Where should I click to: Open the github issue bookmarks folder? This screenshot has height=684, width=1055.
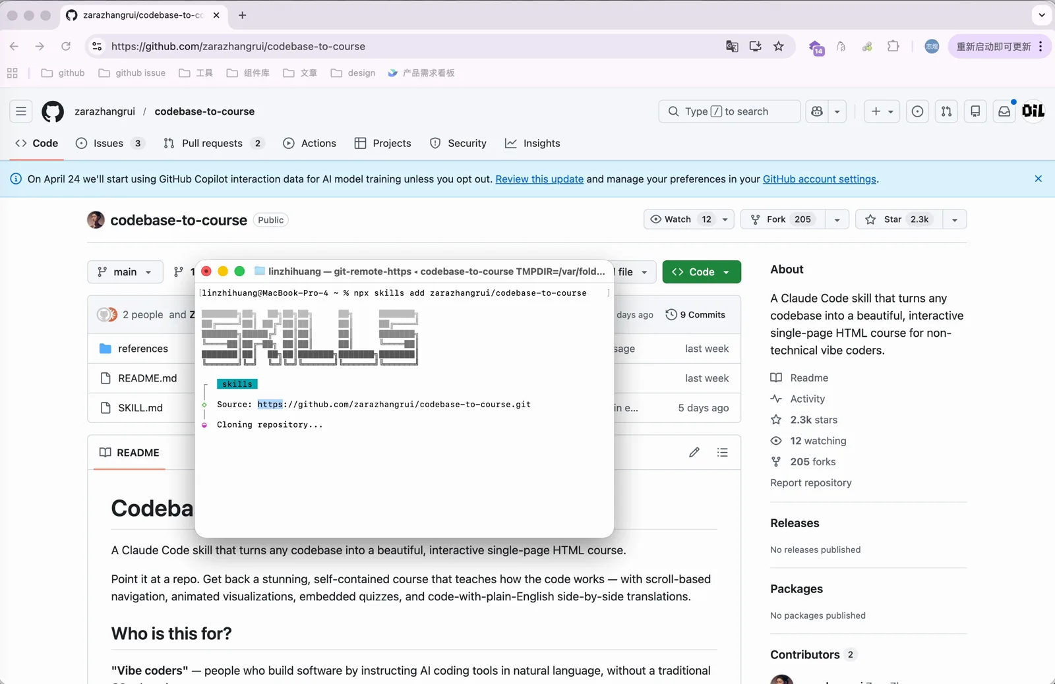pos(132,73)
